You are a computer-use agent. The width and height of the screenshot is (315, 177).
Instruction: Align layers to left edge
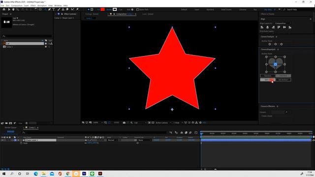pyautogui.click(x=262, y=27)
